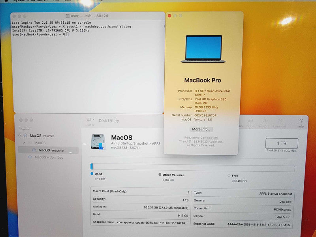The width and height of the screenshot is (316, 237).
Task: Click 'macOS 13.5 (22G74)' version text
Action: [125, 147]
